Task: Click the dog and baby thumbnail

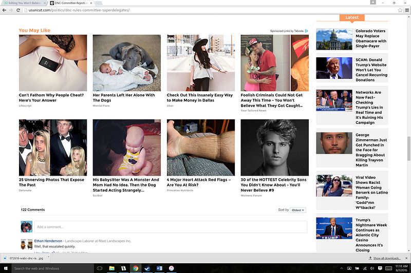Action: (126, 63)
